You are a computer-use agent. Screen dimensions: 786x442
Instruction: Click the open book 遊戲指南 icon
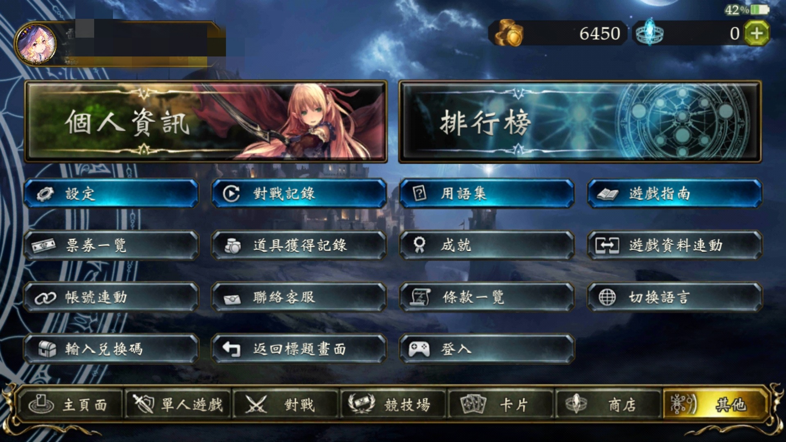pos(608,194)
